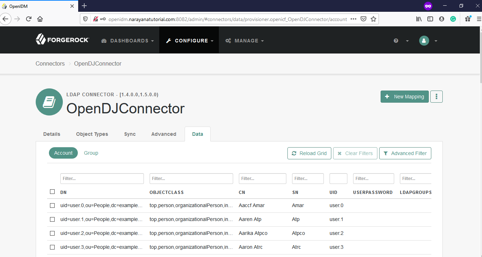Click the green OpenDJConnector book icon
The height and width of the screenshot is (257, 482).
pyautogui.click(x=49, y=102)
